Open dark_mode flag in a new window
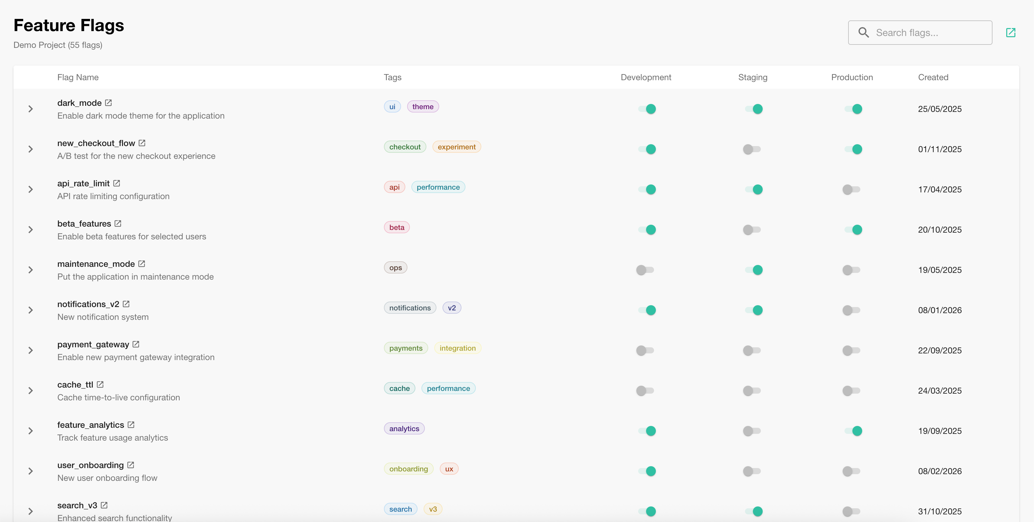Image resolution: width=1034 pixels, height=522 pixels. [108, 103]
